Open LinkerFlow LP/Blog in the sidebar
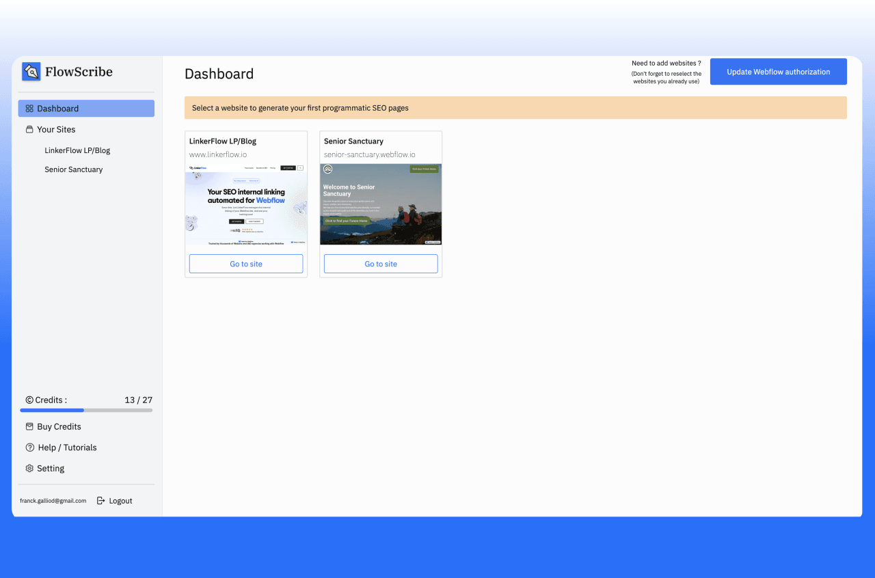 point(77,150)
